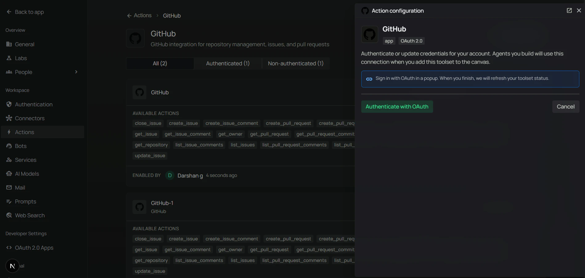Switch to the Non-authenticated (1) tab
Viewport: 585px width, 278px height.
point(296,63)
